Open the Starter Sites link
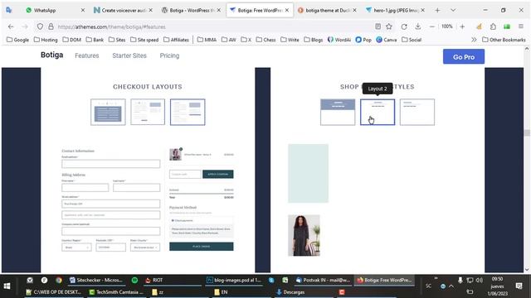531x298 pixels. point(129,55)
